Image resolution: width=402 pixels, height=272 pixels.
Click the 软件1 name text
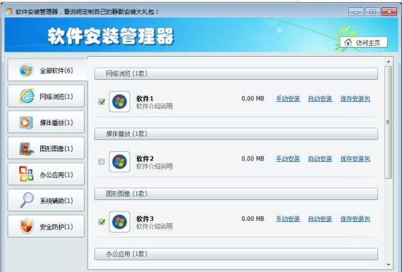tap(145, 99)
